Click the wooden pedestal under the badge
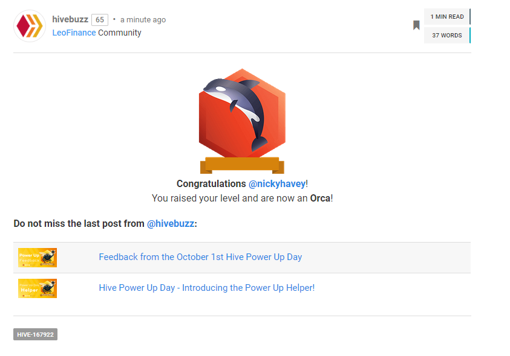This screenshot has width=510, height=356. pyautogui.click(x=243, y=165)
